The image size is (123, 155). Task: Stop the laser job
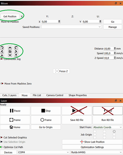point(46,111)
